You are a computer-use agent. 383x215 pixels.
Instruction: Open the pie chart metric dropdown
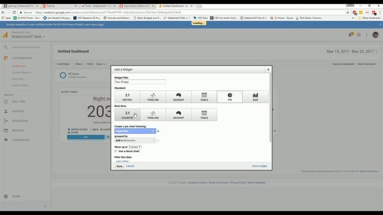pyautogui.click(x=135, y=131)
